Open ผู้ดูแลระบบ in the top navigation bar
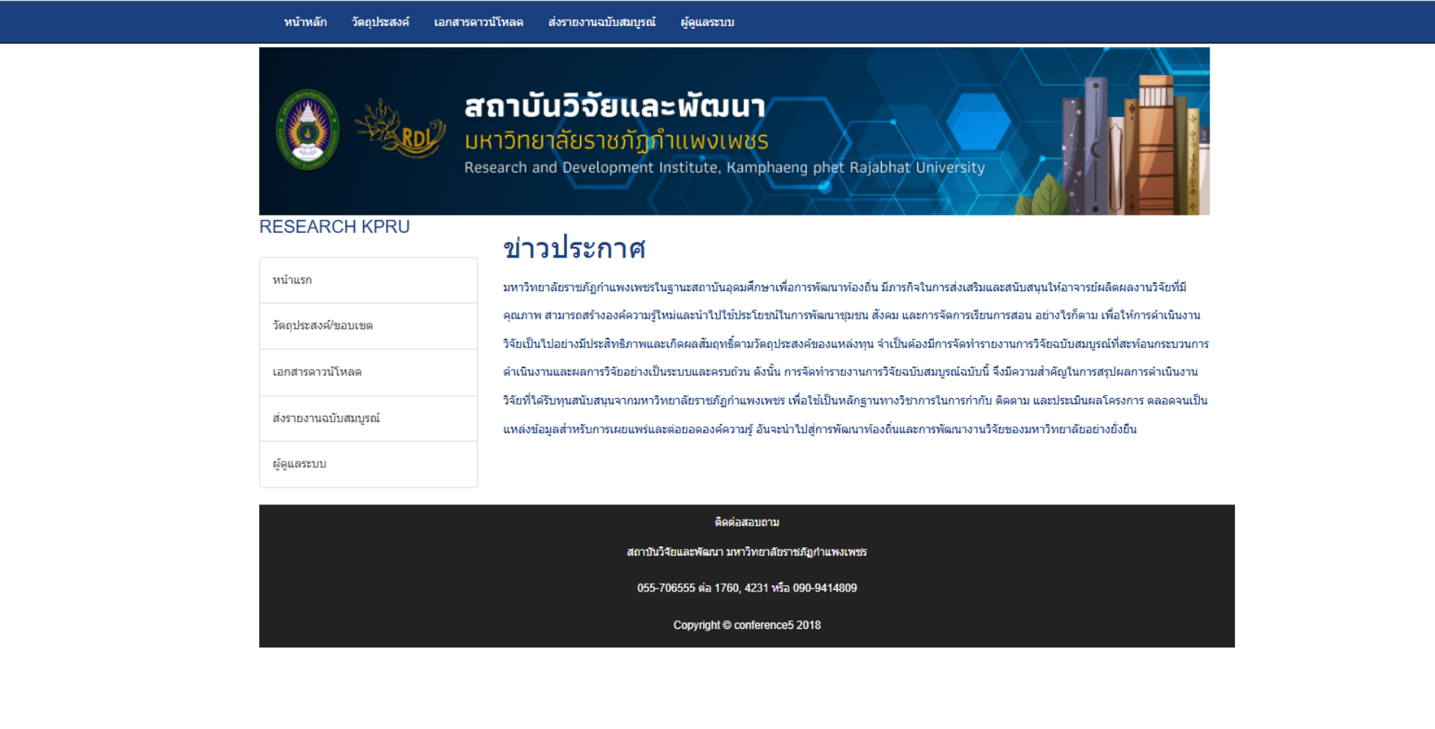Image resolution: width=1435 pixels, height=729 pixels. click(707, 22)
